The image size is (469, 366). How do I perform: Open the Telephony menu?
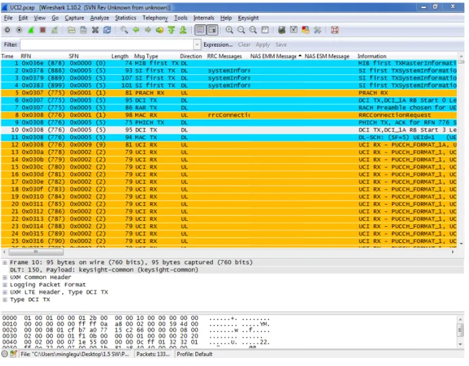[155, 18]
